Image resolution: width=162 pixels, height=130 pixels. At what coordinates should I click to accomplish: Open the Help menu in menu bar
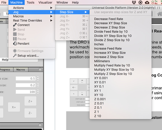point(75,2)
